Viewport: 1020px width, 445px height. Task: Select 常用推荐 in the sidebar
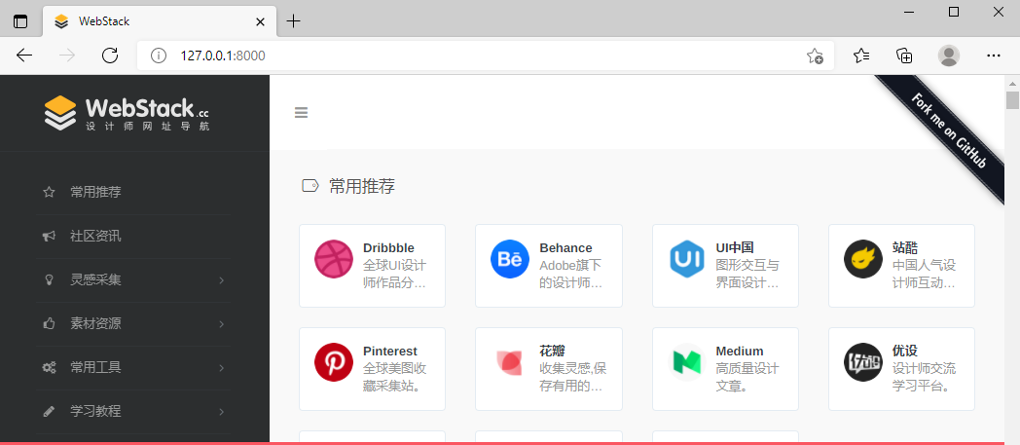click(x=95, y=192)
